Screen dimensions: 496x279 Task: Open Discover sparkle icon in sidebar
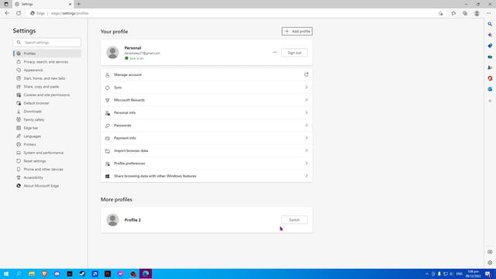click(x=490, y=35)
